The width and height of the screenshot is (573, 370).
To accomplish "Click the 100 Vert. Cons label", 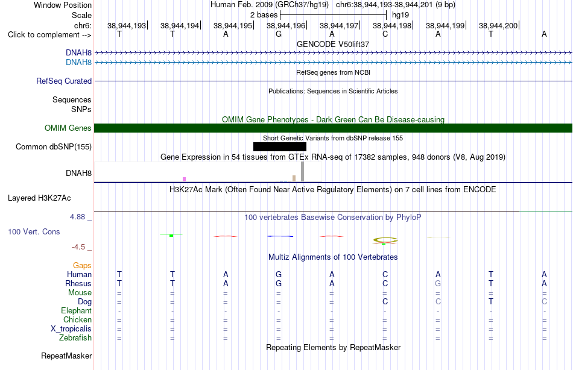I will pyautogui.click(x=34, y=231).
